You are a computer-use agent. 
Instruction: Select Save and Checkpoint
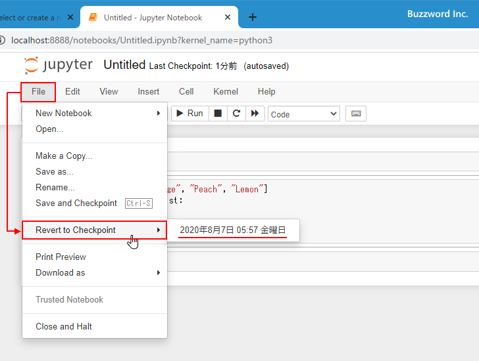tap(95, 203)
